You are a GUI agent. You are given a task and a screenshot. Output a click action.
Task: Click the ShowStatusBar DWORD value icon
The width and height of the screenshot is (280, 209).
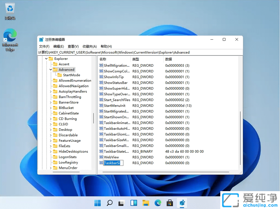click(x=101, y=82)
